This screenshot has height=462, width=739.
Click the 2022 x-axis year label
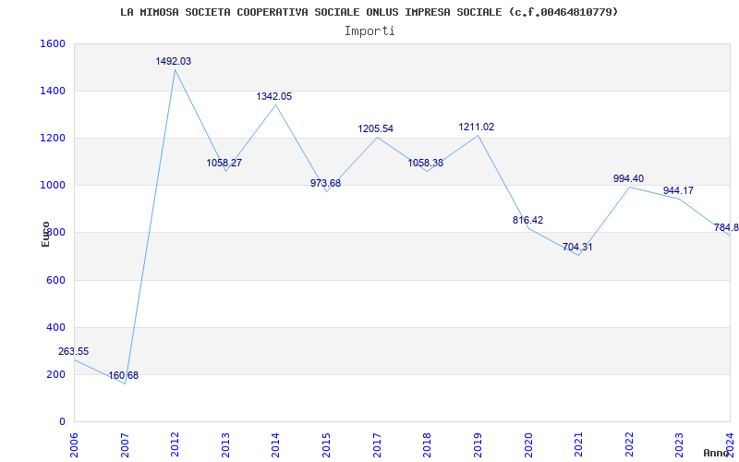pos(629,445)
